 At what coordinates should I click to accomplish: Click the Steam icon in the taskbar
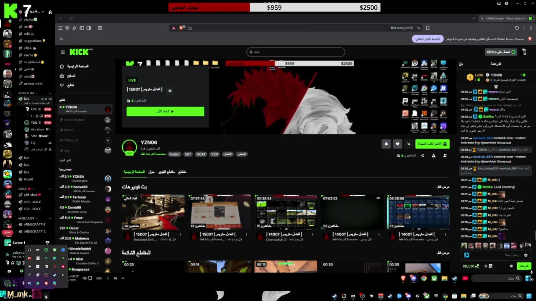click(x=454, y=278)
